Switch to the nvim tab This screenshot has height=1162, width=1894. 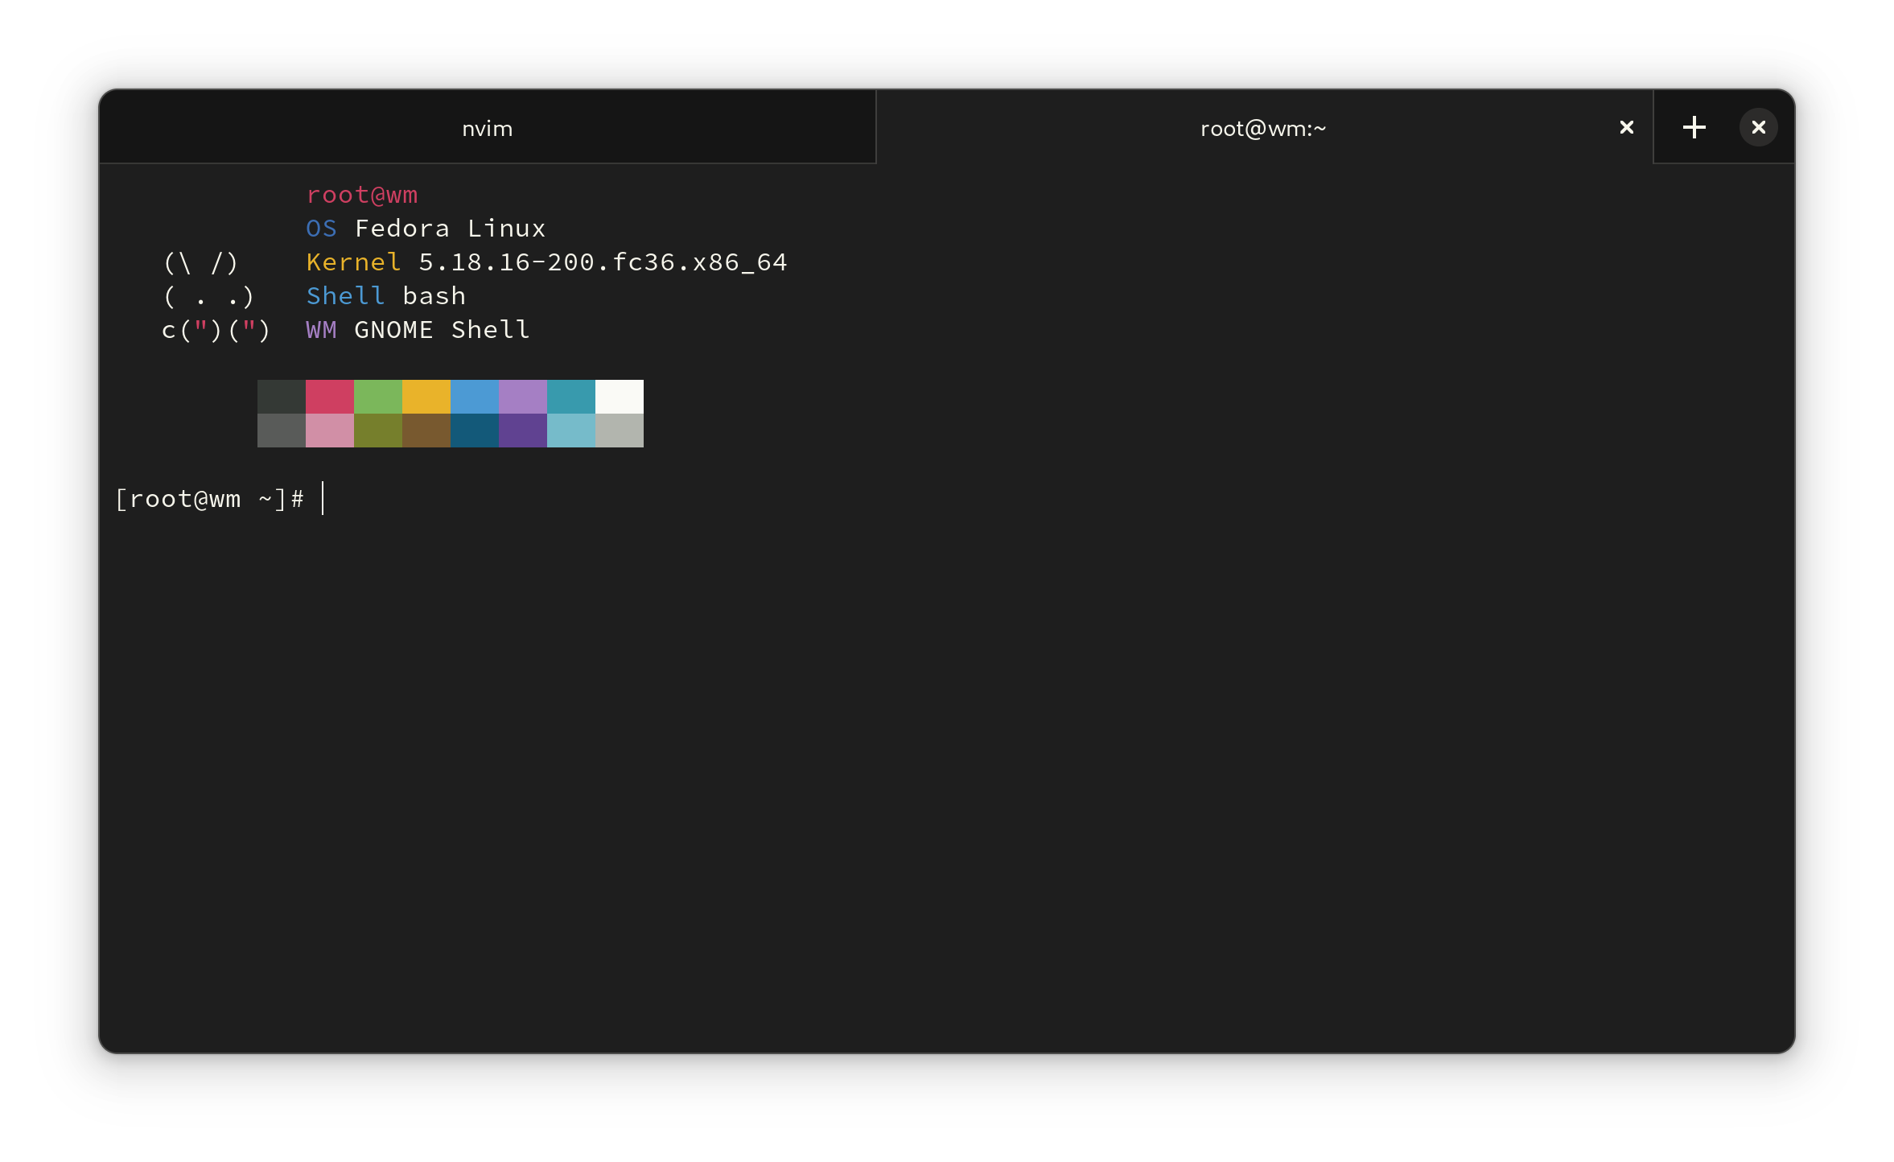point(487,129)
